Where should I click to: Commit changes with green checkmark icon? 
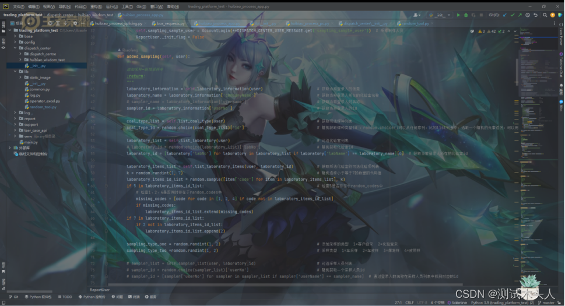513,15
